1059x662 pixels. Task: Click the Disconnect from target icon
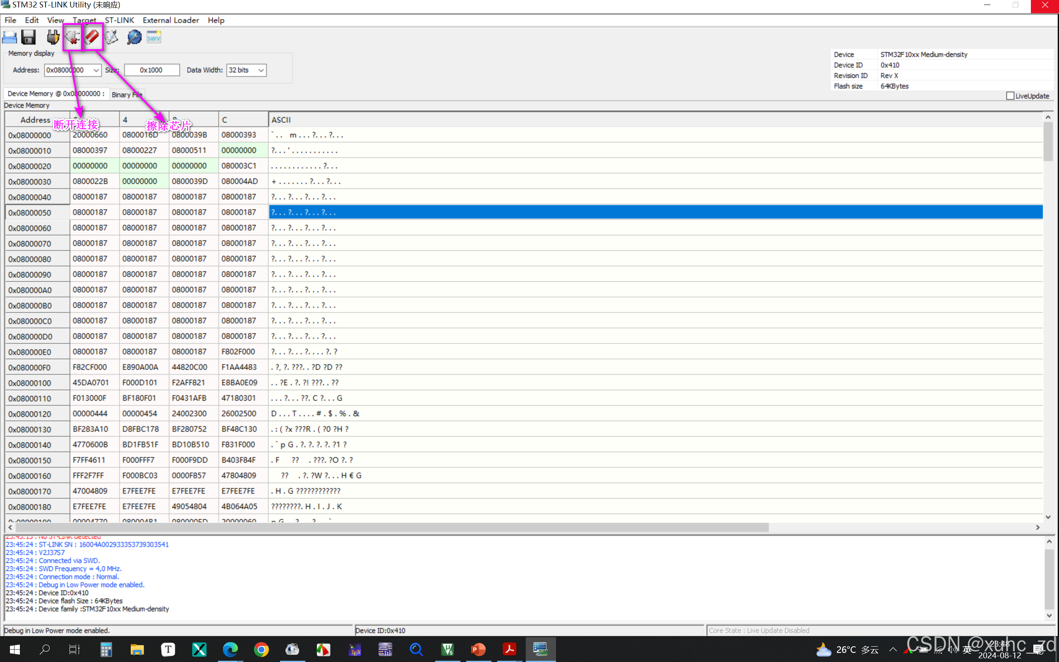click(x=73, y=37)
